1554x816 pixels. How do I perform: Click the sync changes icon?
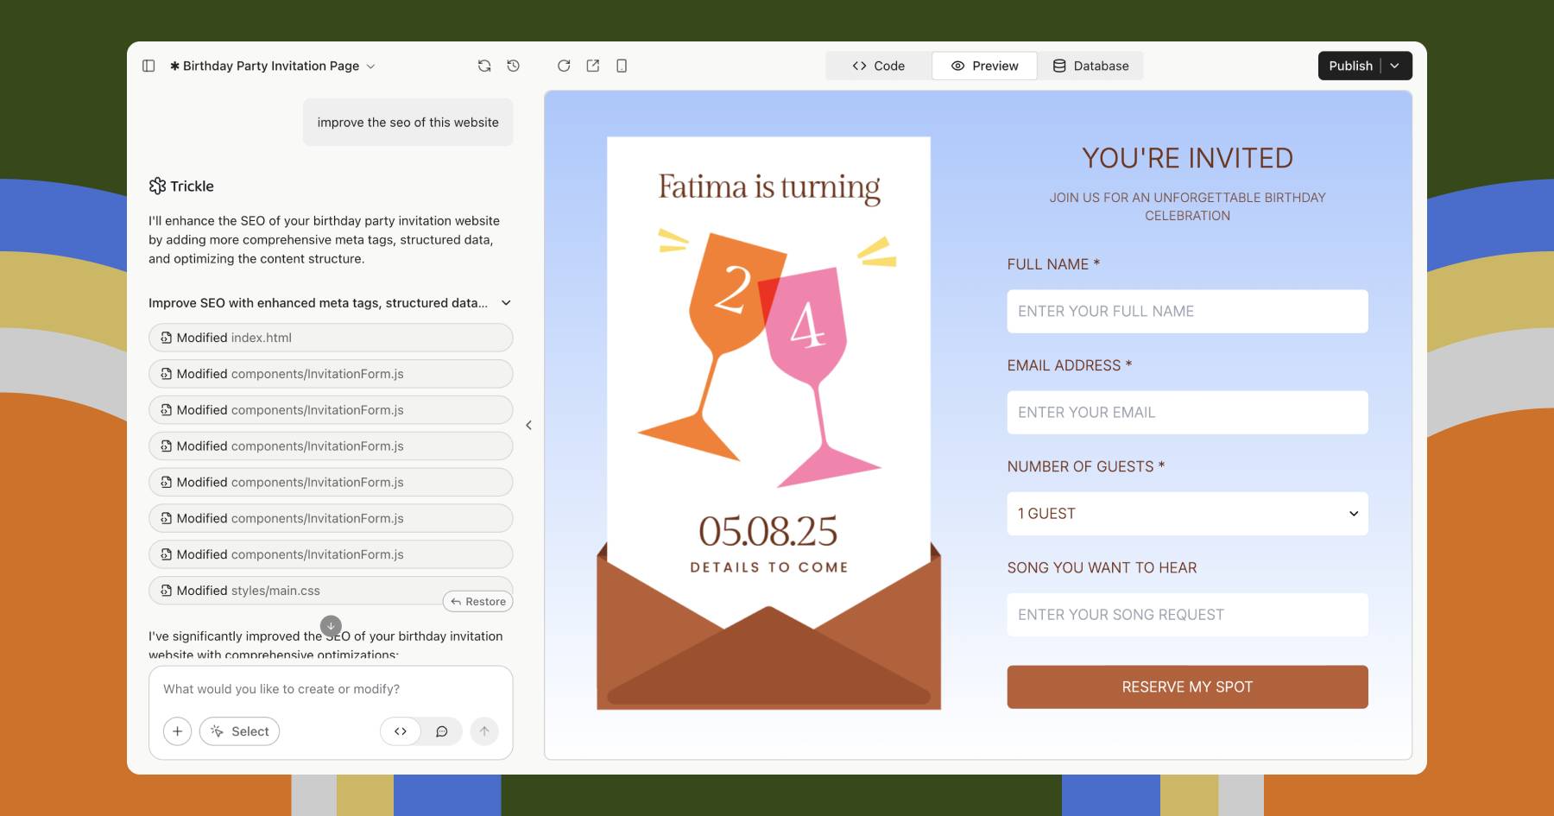484,66
